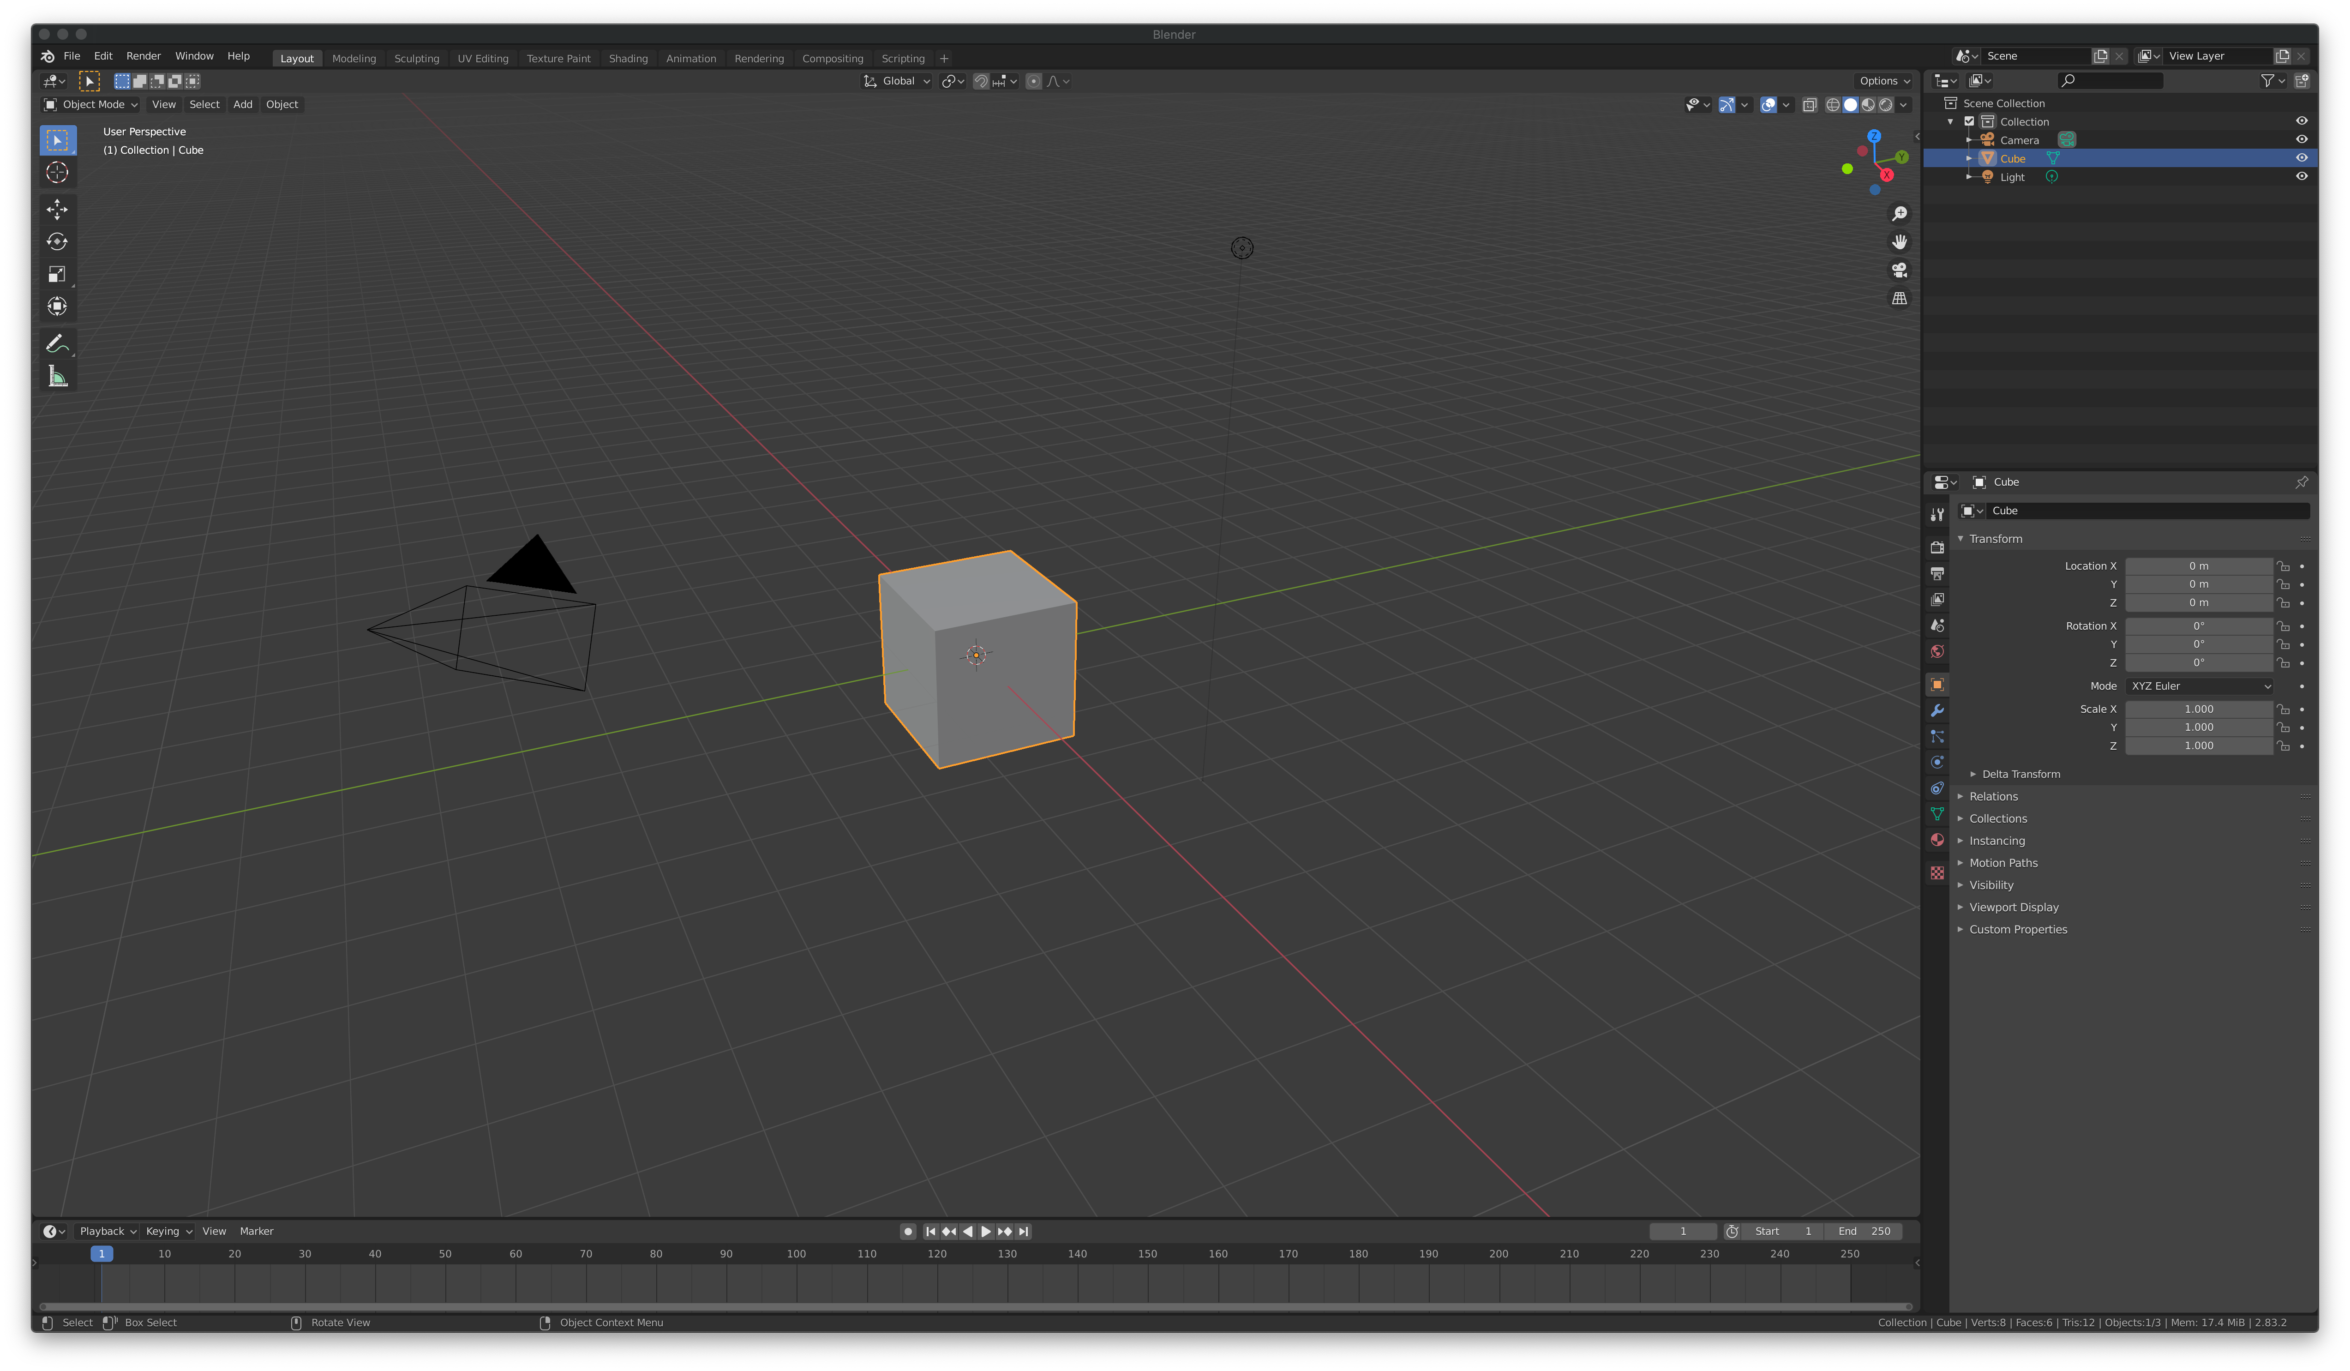Open the Texture properties checker tab
Screen dimensions: 2350x1371
pos(1937,873)
